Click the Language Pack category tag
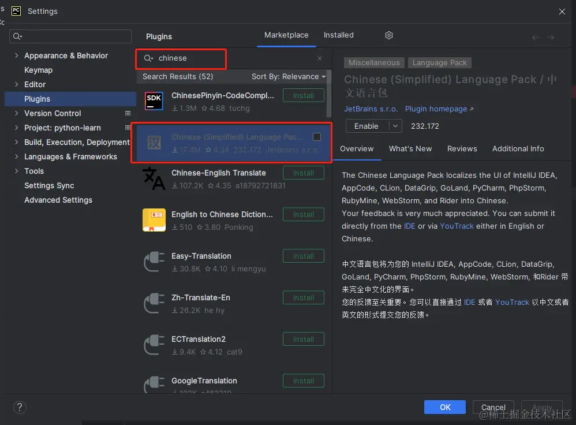Viewport: 576px width, 425px height. click(439, 63)
